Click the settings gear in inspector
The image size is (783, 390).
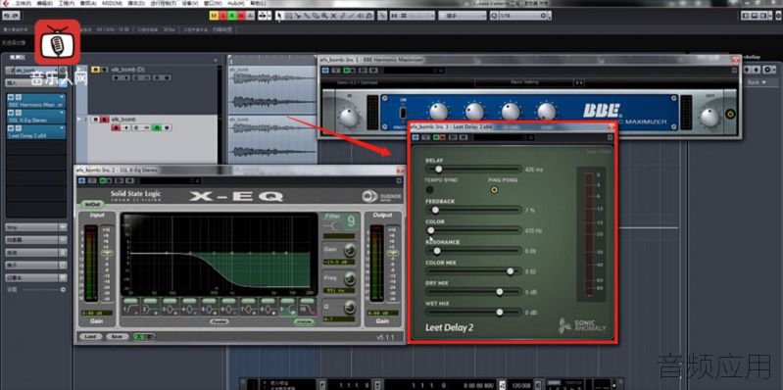63,289
